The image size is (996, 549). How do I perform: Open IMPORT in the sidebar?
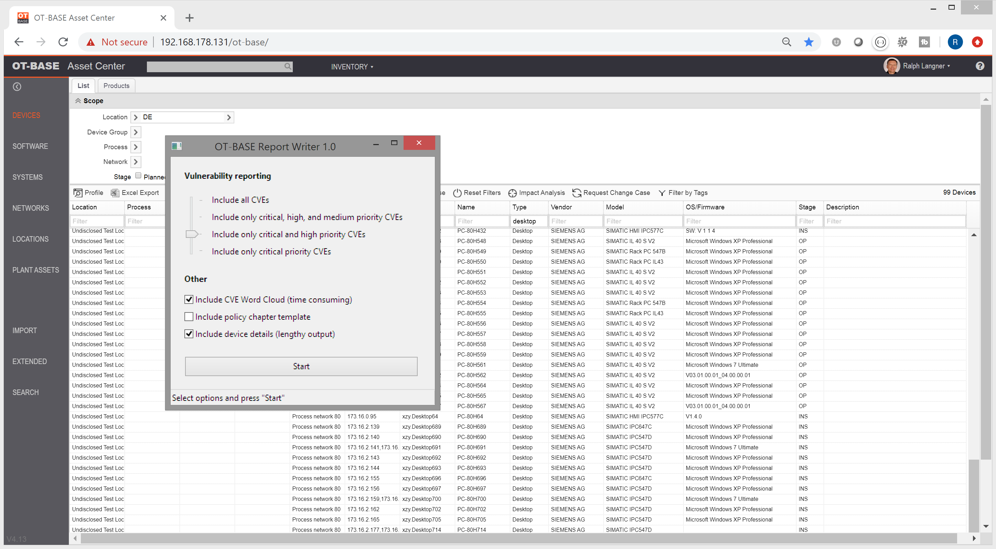pyautogui.click(x=24, y=330)
